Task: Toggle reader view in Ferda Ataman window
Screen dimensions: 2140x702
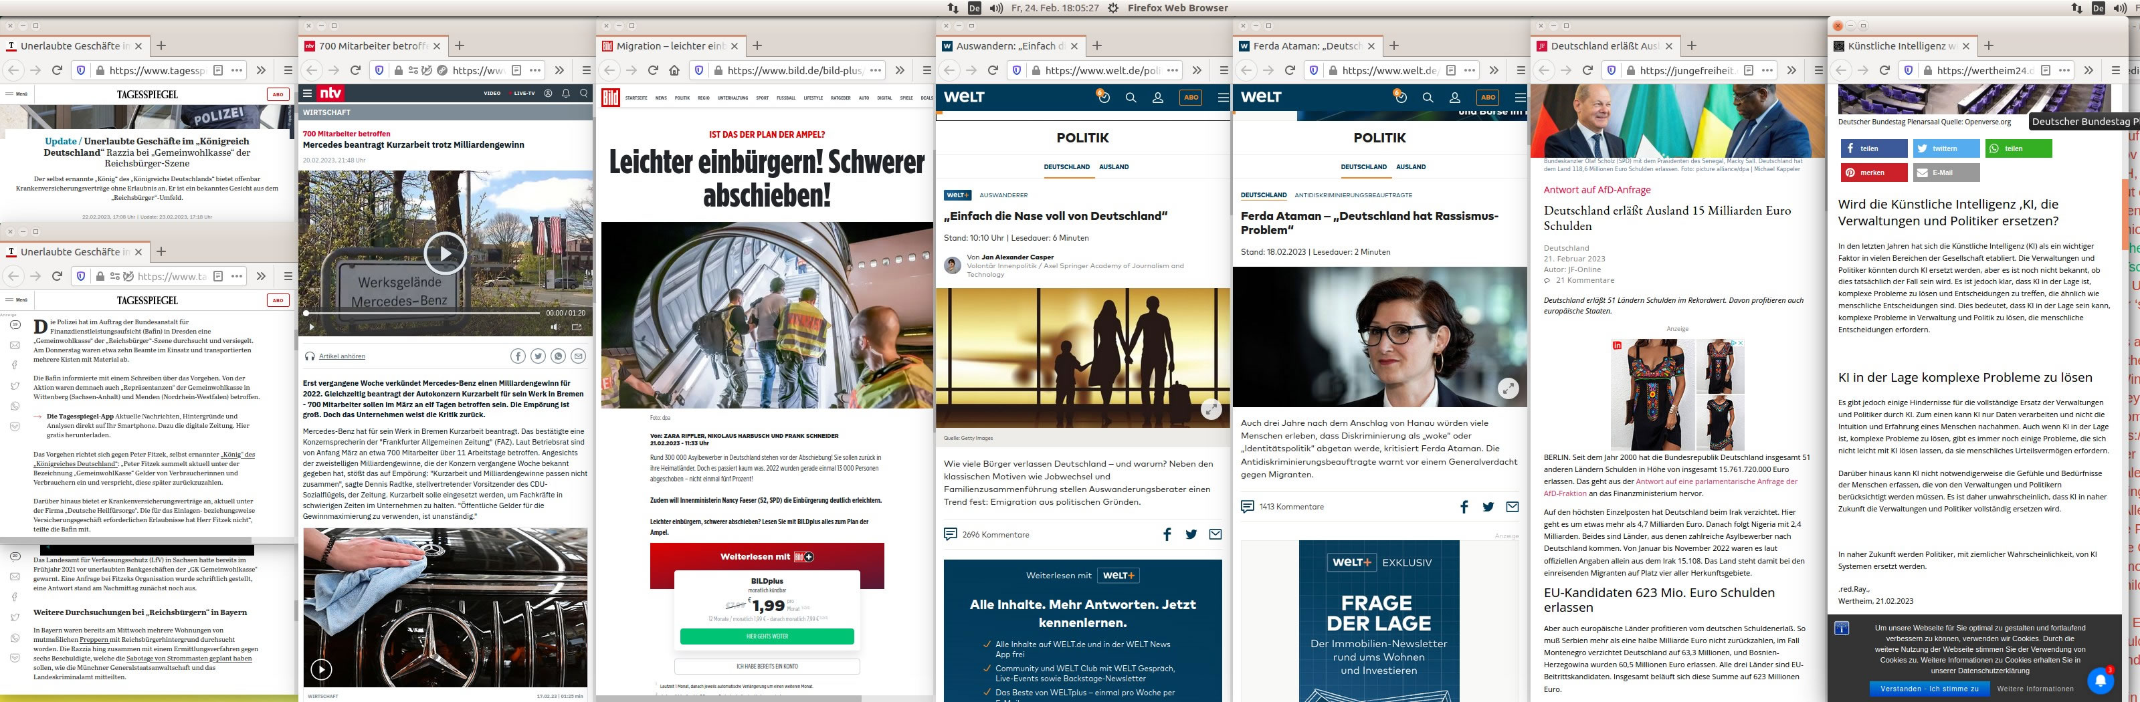Action: coord(1450,70)
